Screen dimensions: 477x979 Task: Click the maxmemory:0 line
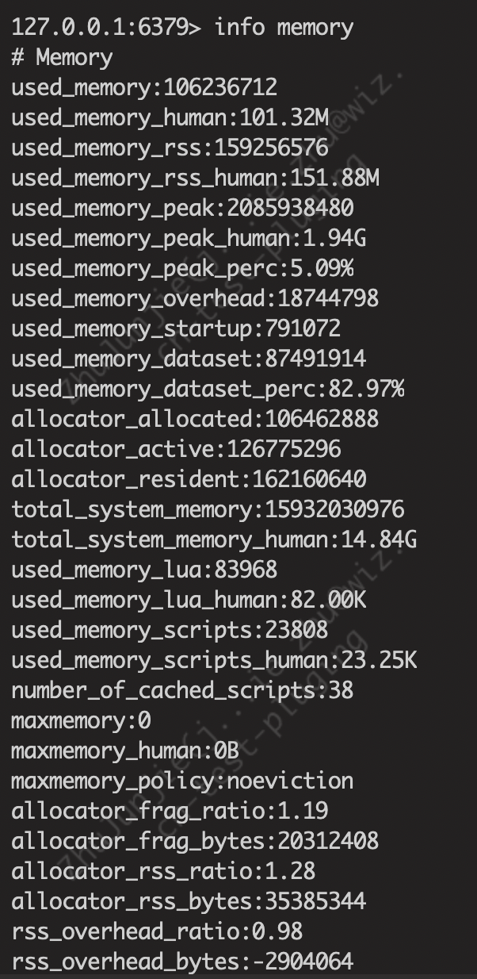[81, 721]
